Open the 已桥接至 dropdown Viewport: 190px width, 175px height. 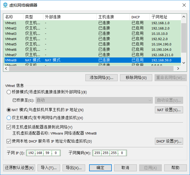tap(94, 100)
